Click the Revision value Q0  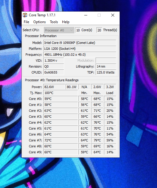[x=53, y=66]
